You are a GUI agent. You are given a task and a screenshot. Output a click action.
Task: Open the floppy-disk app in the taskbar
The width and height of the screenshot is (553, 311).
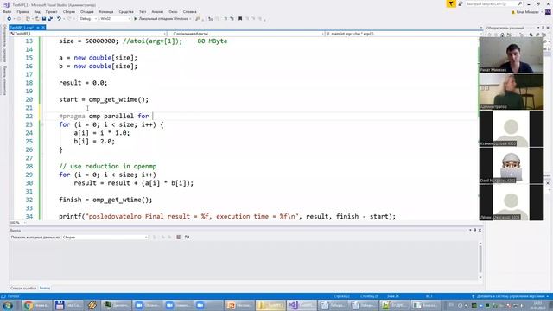[x=68, y=305]
